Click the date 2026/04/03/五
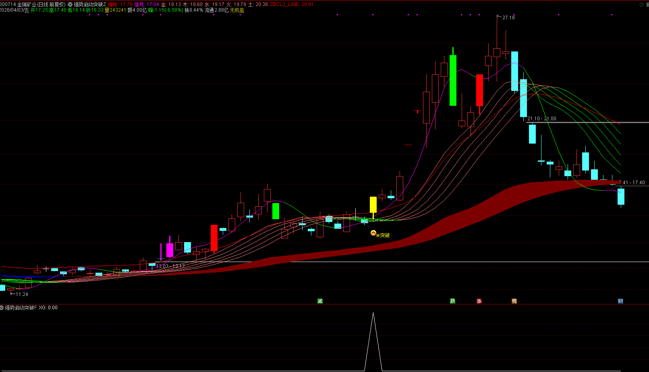This screenshot has width=649, height=372. tap(15, 10)
